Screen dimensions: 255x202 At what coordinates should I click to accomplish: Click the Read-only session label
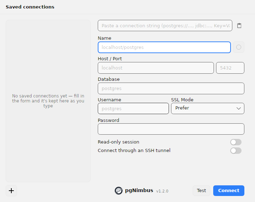[x=118, y=142]
